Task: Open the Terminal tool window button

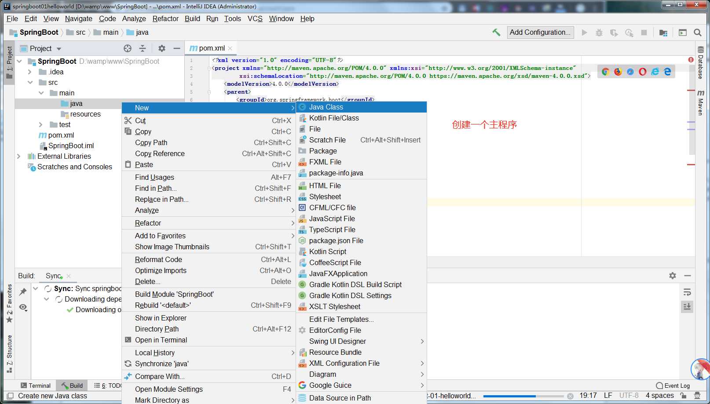Action: point(36,386)
